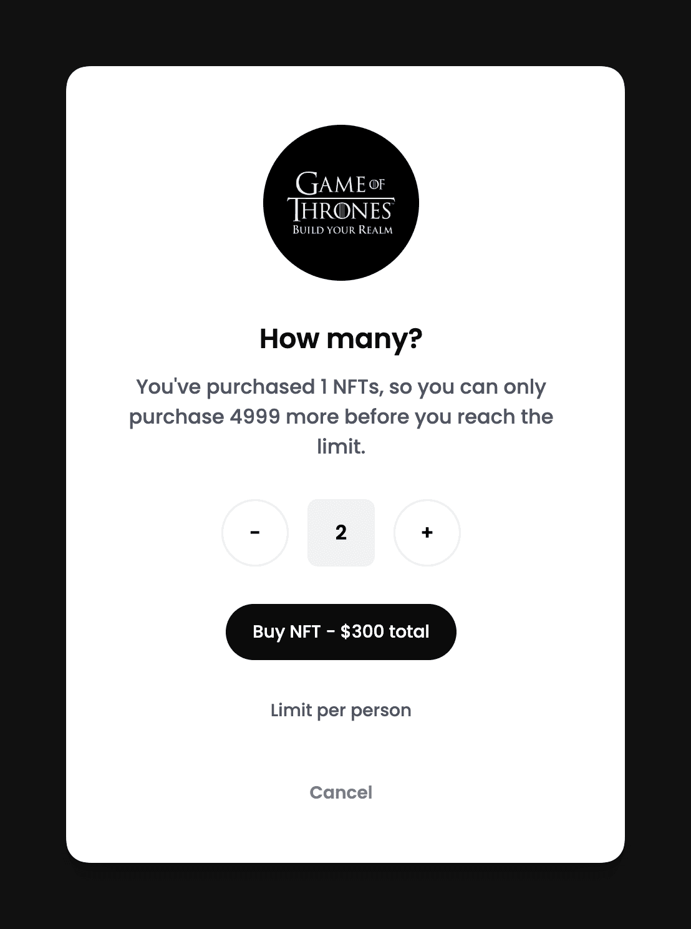Viewport: 691px width, 929px height.
Task: Click the minus button to decrease quantity
Action: tap(255, 533)
